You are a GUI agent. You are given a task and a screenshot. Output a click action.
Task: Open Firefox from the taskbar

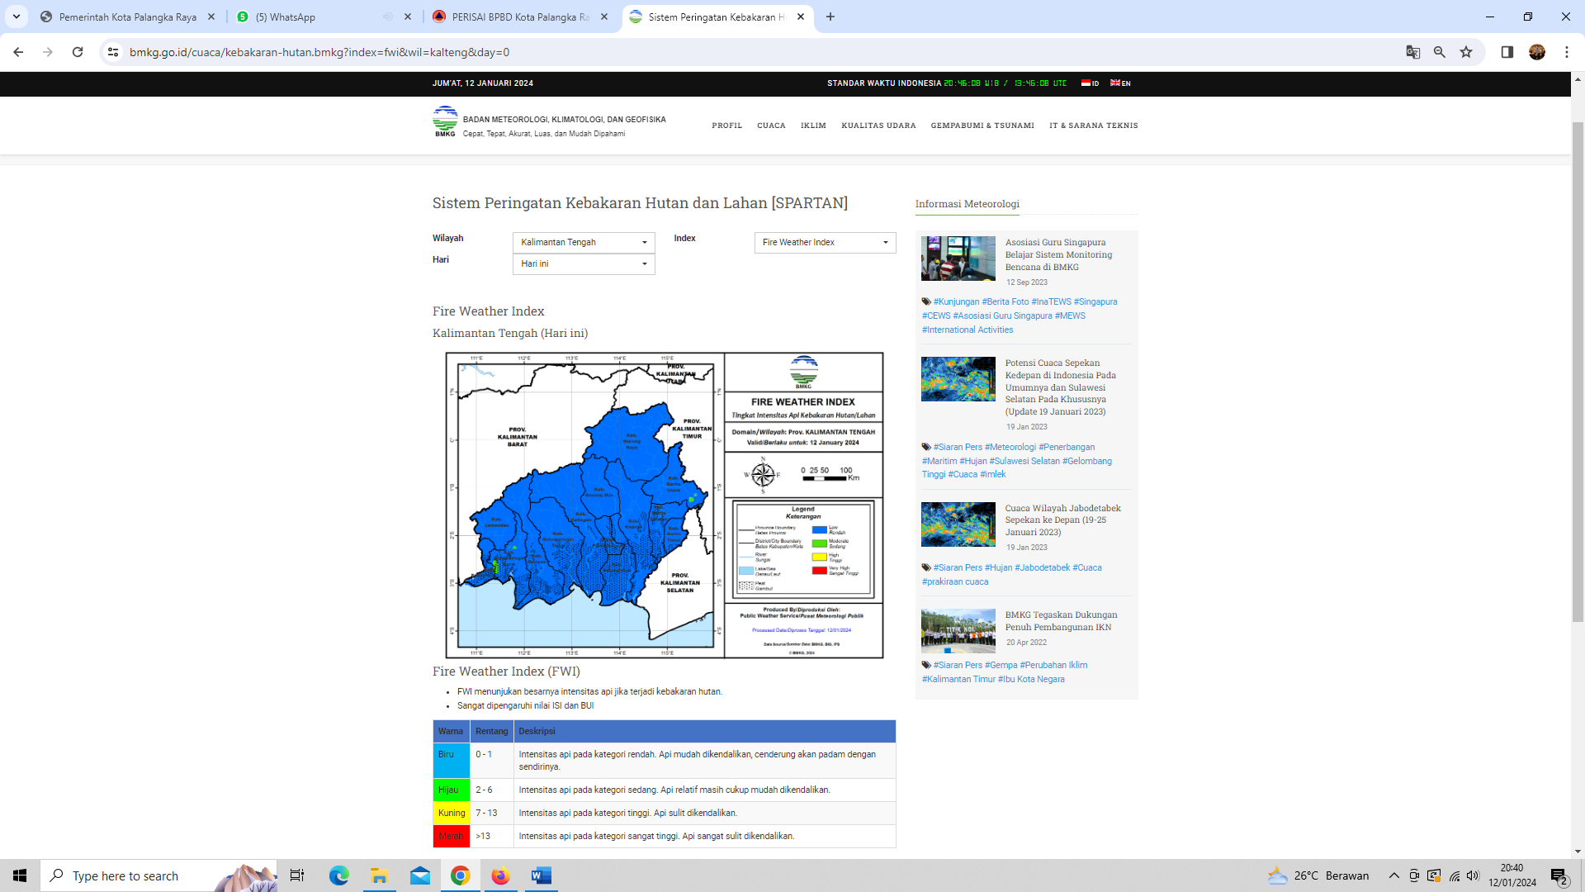tap(500, 875)
